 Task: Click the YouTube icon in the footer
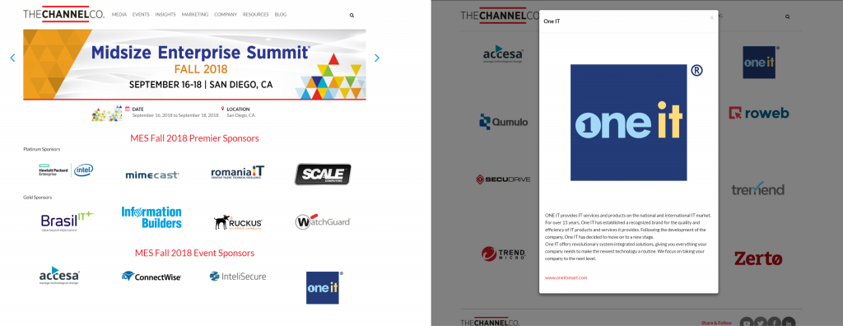click(x=746, y=323)
